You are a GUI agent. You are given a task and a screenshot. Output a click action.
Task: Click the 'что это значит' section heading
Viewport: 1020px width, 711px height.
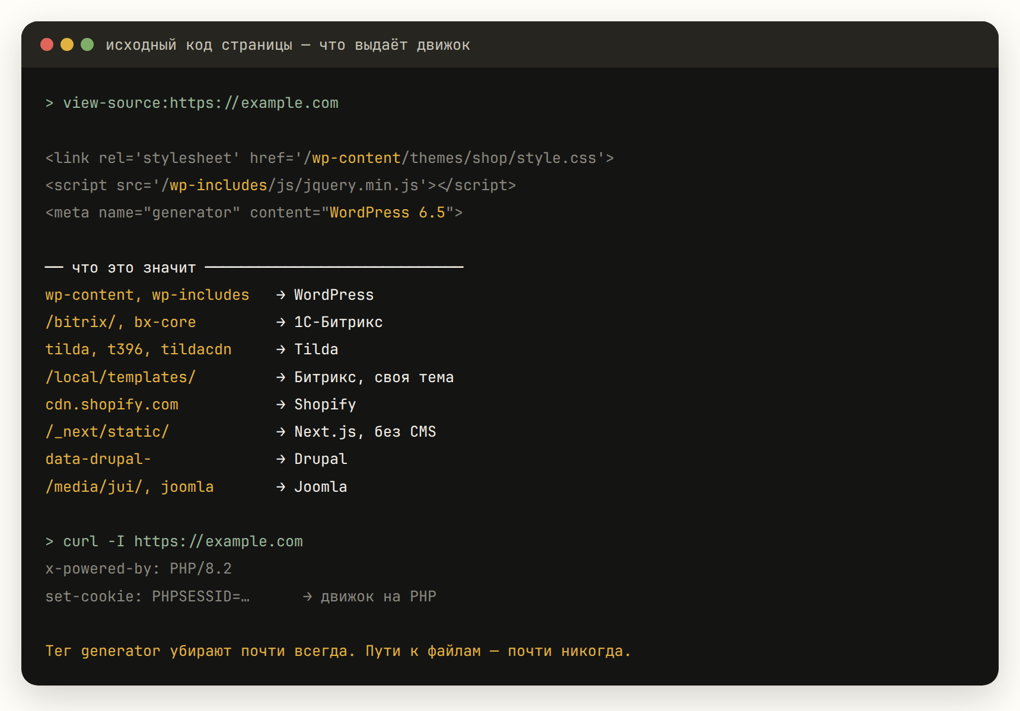pyautogui.click(x=133, y=268)
